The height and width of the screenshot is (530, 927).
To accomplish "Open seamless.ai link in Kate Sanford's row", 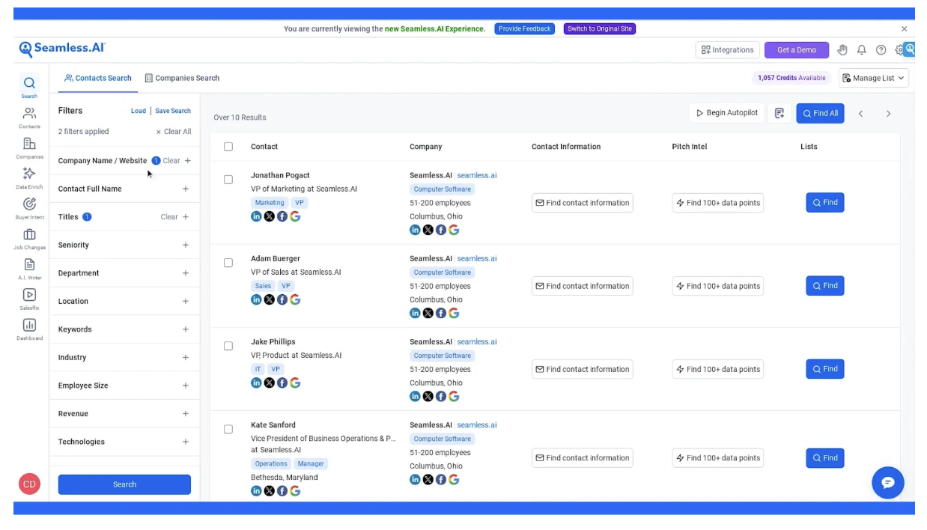I will 477,425.
